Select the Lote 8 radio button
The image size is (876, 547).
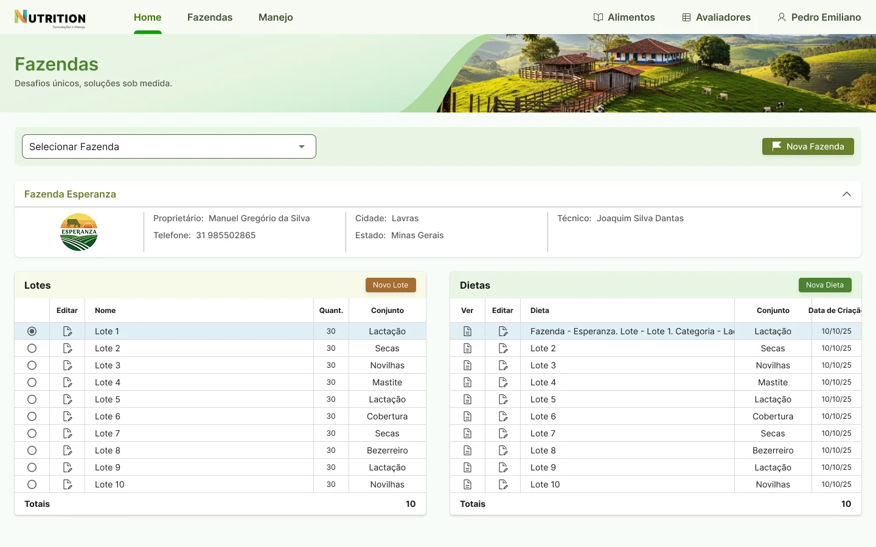[x=32, y=450]
